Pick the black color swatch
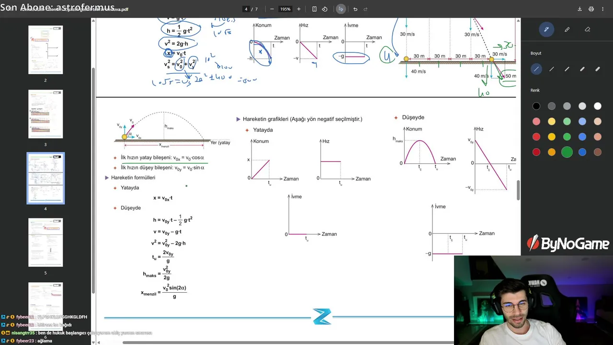 (x=536, y=106)
